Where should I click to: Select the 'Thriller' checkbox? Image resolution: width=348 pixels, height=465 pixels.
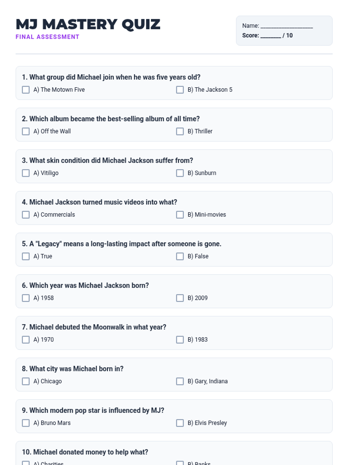click(x=180, y=131)
